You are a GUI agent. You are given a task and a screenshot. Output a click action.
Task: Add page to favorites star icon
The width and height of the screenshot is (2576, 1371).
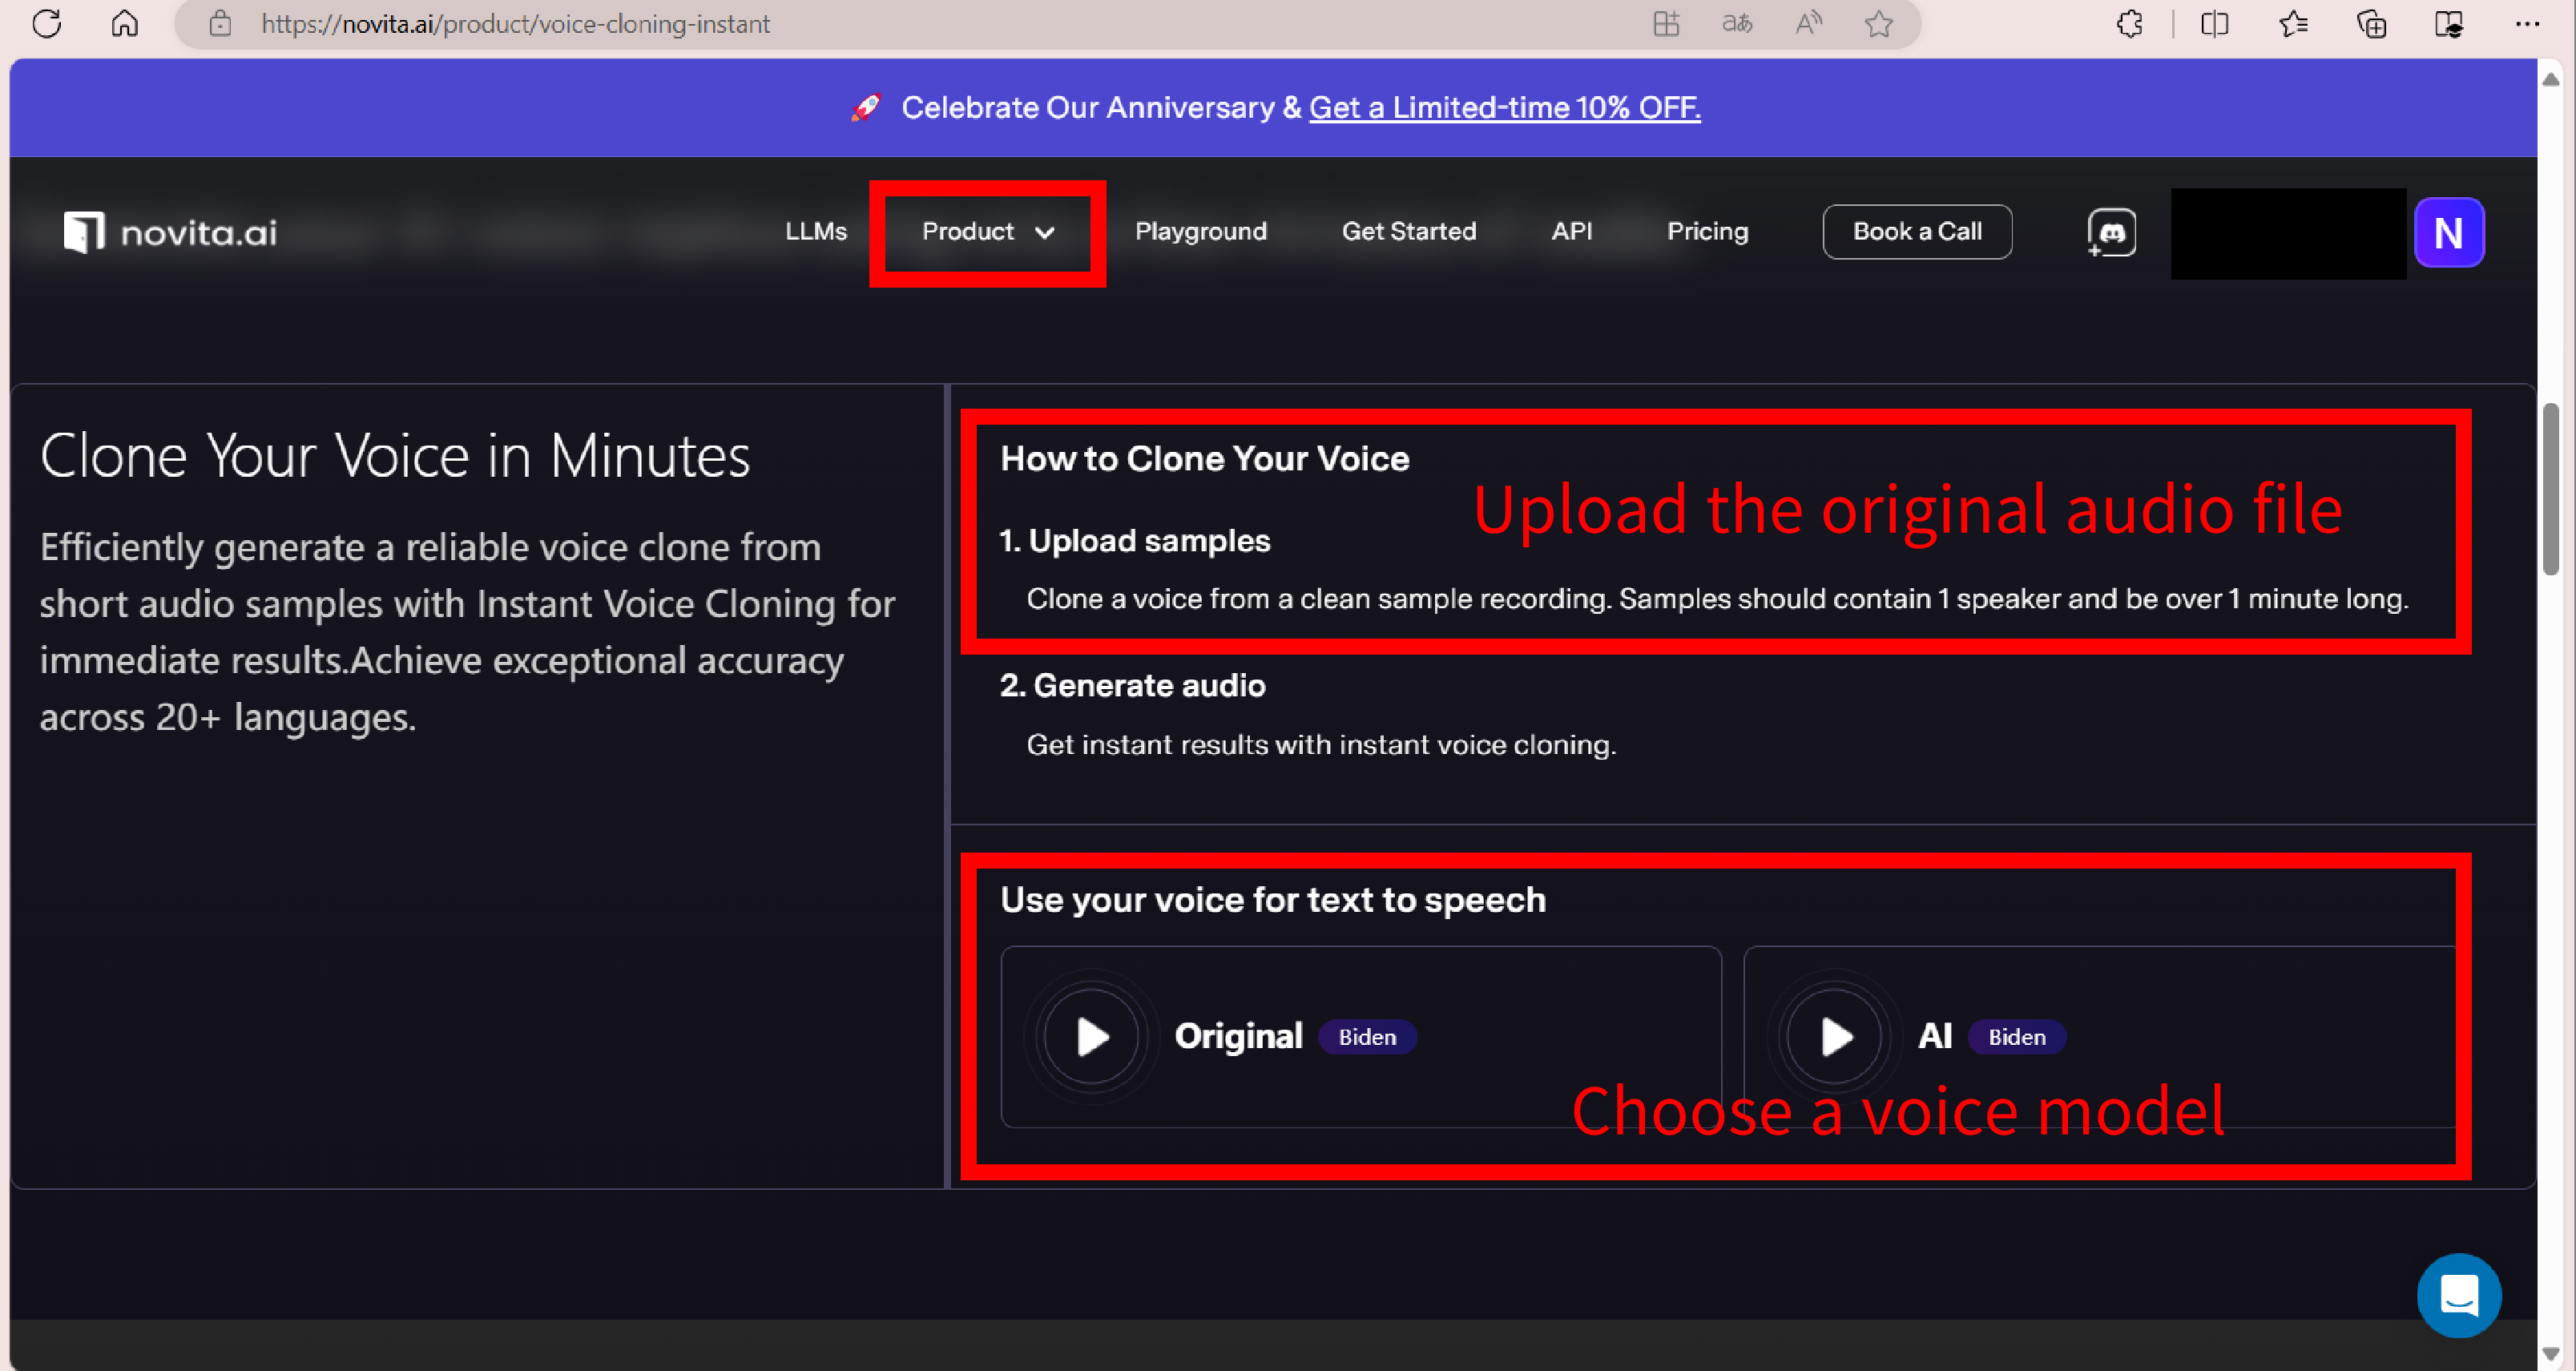coord(1878,23)
